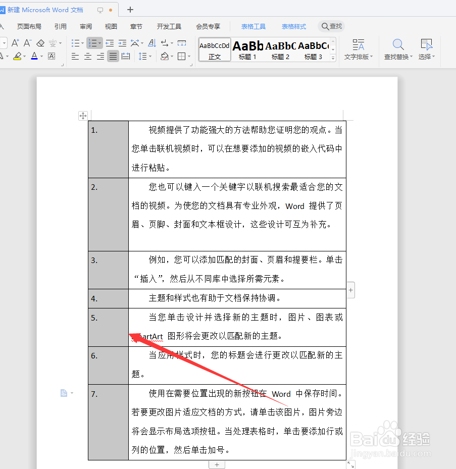Expand borders dropdown arrow
The width and height of the screenshot is (456, 469).
(189, 56)
